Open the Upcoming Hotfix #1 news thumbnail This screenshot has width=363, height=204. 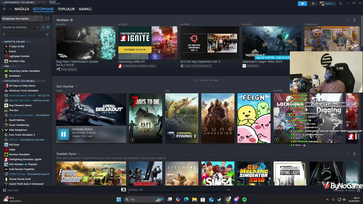pos(148,43)
